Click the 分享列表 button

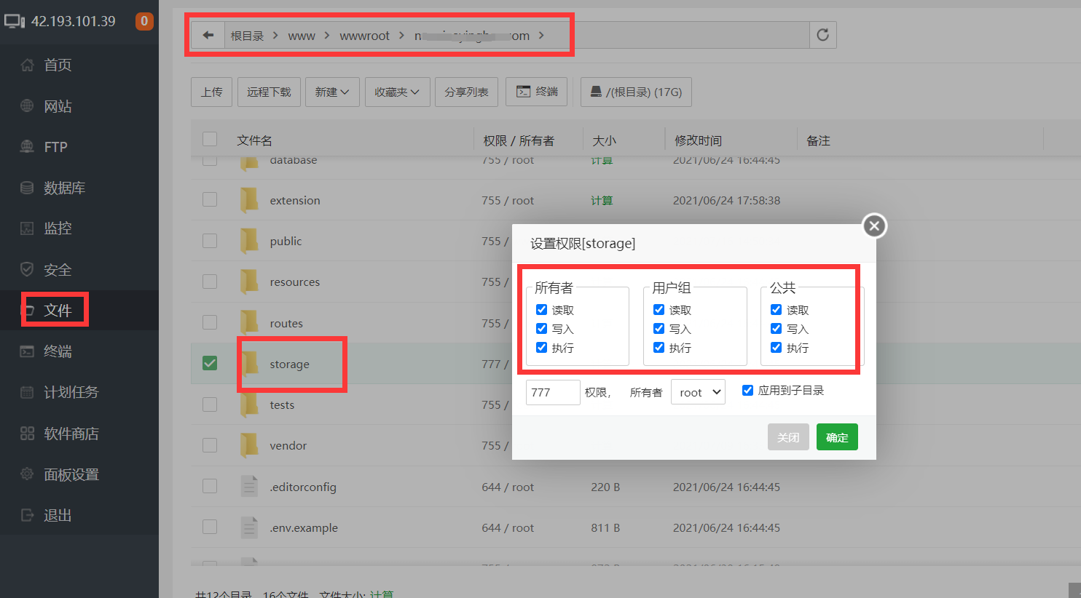click(466, 92)
